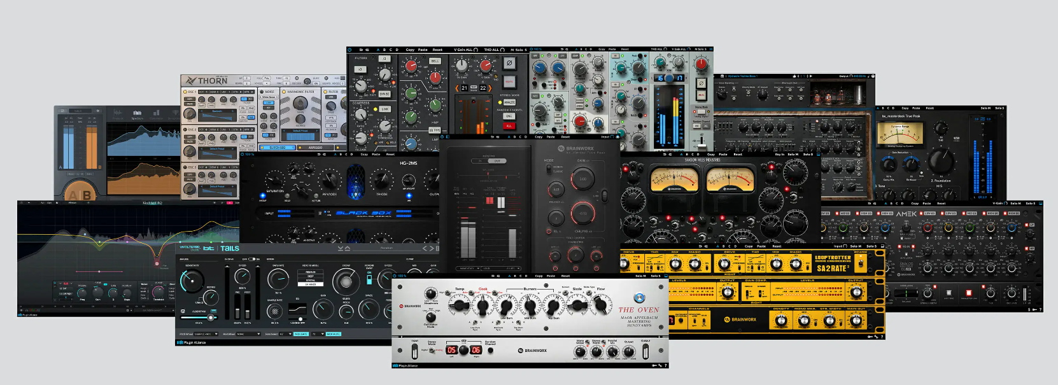This screenshot has height=385, width=1058.
Task: Click the yellow EQ band node in Kirchhoff EQ
Action: click(x=99, y=242)
